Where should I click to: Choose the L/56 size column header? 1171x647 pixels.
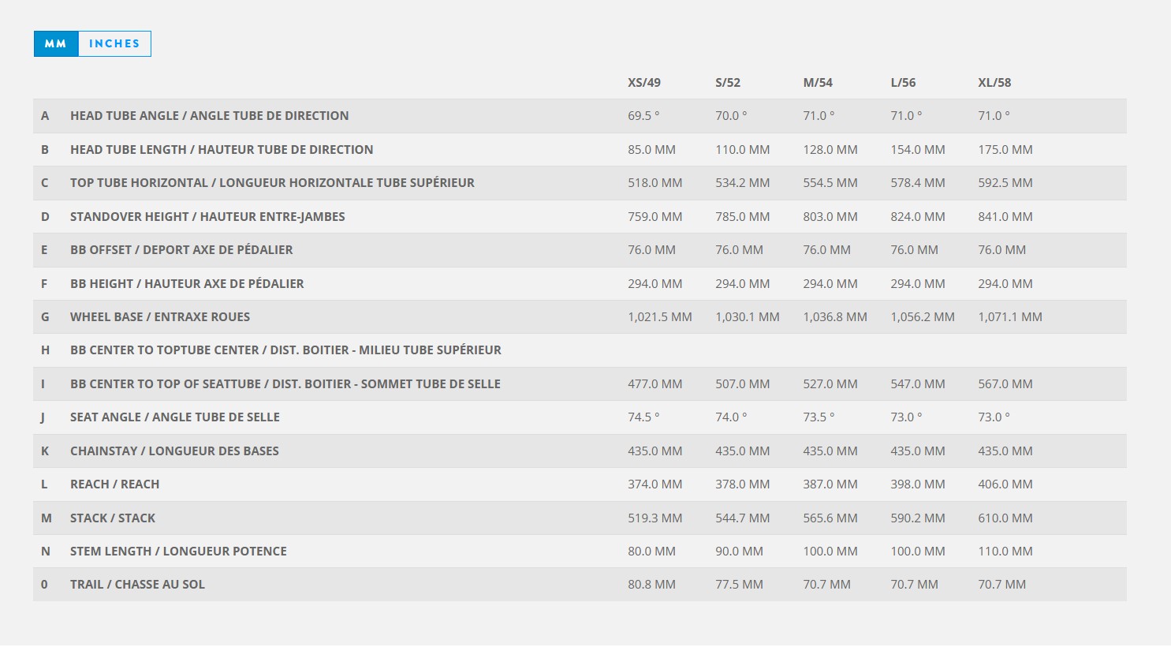coord(903,83)
